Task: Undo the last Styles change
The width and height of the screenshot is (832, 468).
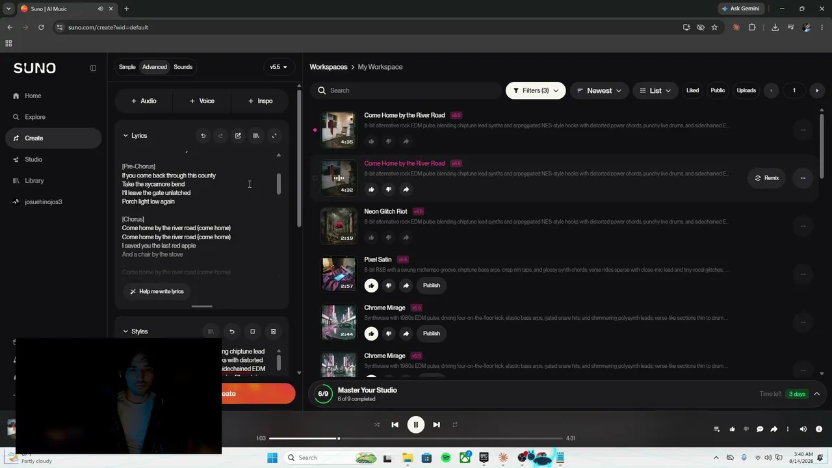Action: tap(232, 331)
